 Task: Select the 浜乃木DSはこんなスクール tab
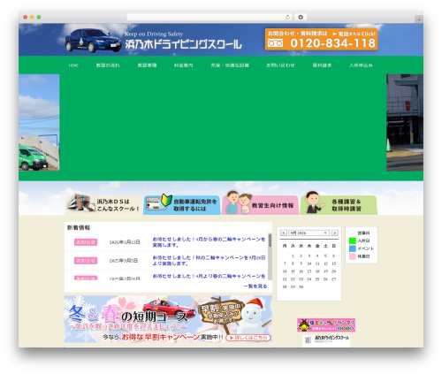coord(103,205)
